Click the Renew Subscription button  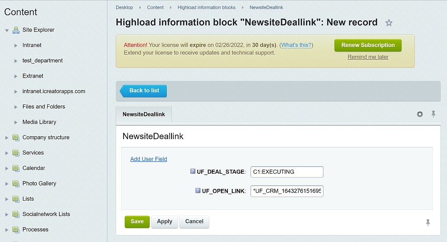coord(368,45)
